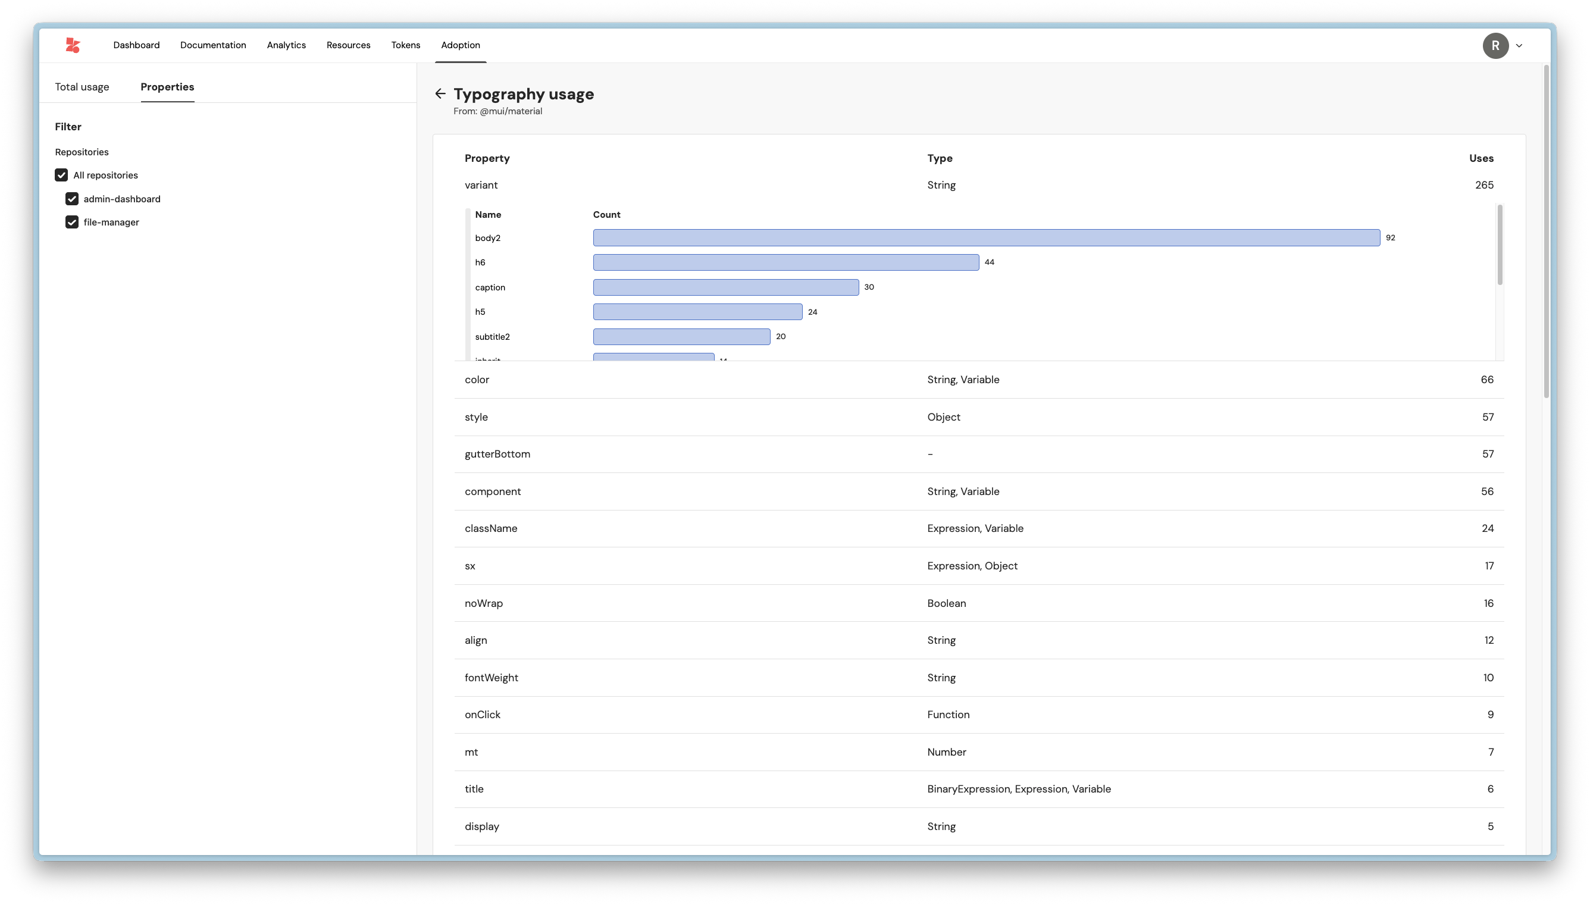Collapse the variant property row
This screenshot has height=905, width=1590.
pyautogui.click(x=481, y=185)
